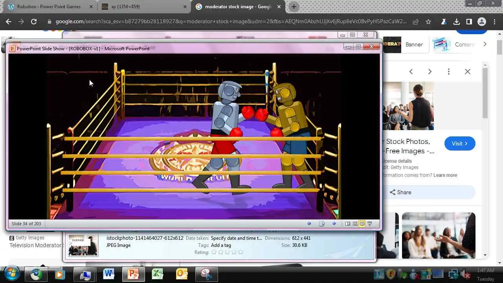Click the volume icon in system tray
Screen dimensions: 503x283
point(465,274)
